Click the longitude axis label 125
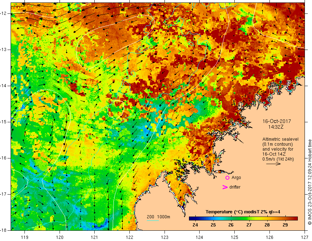This screenshot has height=241, width=312. pos(235,237)
